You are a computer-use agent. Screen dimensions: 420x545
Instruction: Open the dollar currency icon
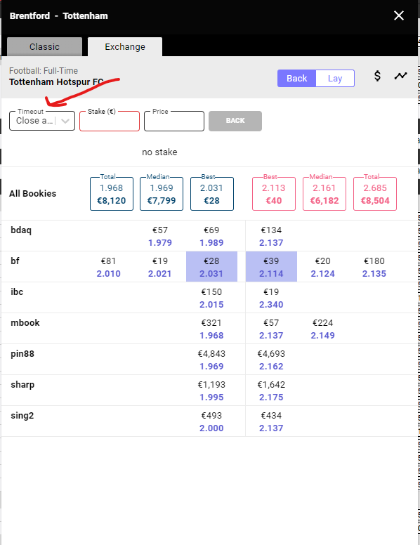377,76
